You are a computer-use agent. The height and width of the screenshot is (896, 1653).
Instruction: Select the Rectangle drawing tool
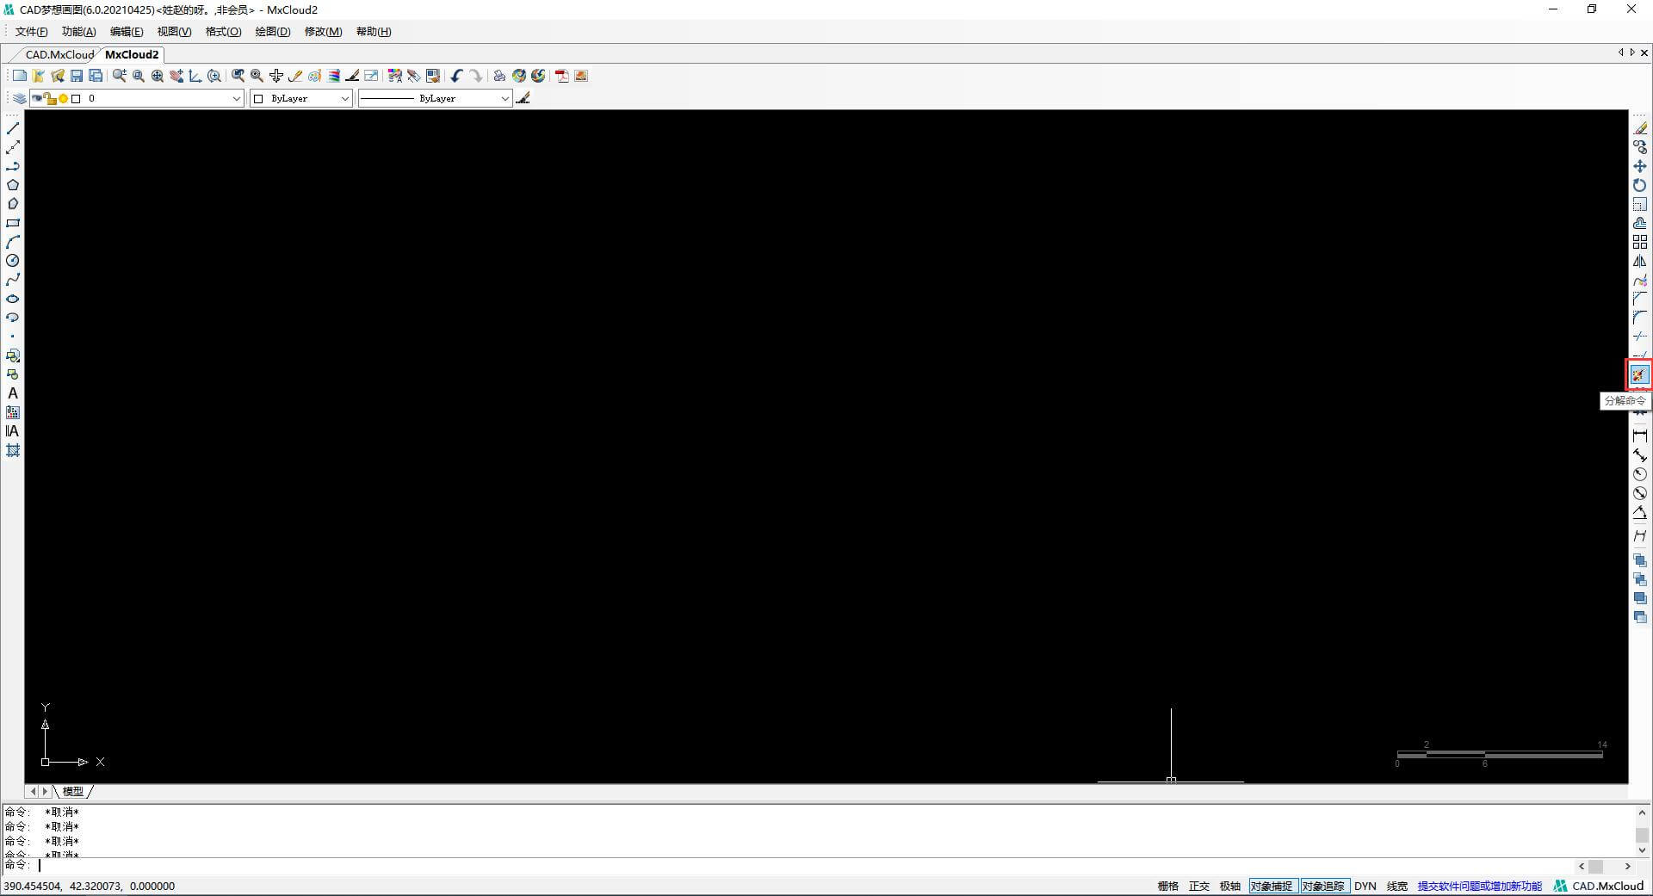pos(13,223)
